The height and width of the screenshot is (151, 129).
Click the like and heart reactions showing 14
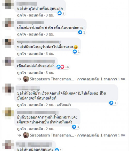(x=63, y=67)
